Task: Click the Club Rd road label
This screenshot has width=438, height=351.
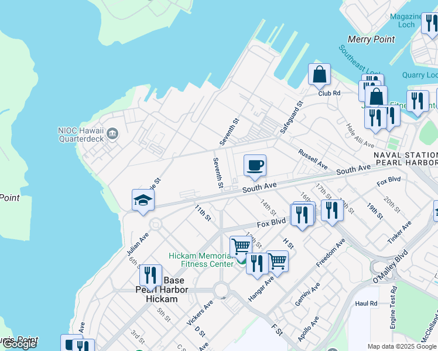Action: pyautogui.click(x=329, y=94)
